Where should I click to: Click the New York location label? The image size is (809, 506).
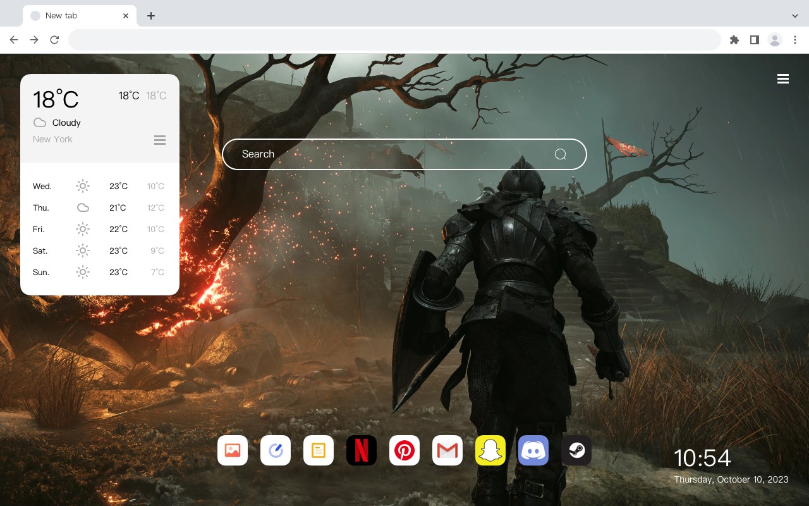pos(52,139)
